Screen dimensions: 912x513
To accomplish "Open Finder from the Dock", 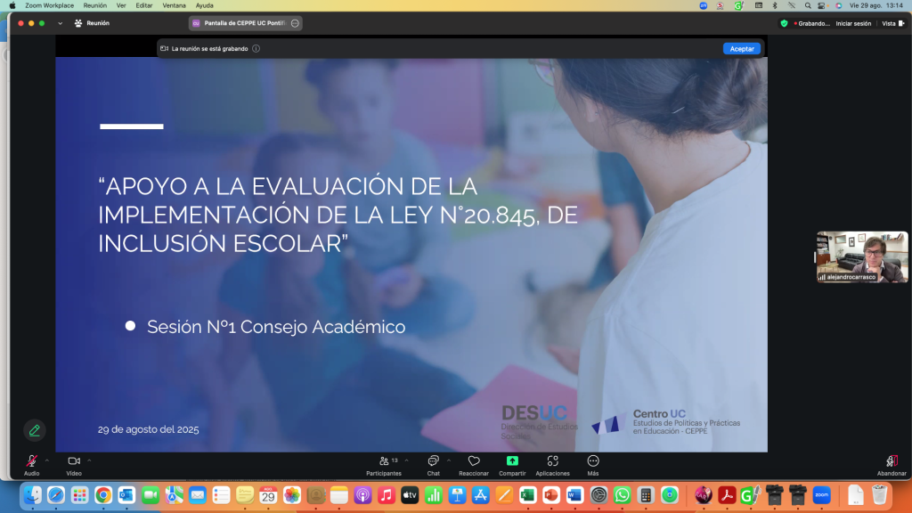I will click(33, 495).
